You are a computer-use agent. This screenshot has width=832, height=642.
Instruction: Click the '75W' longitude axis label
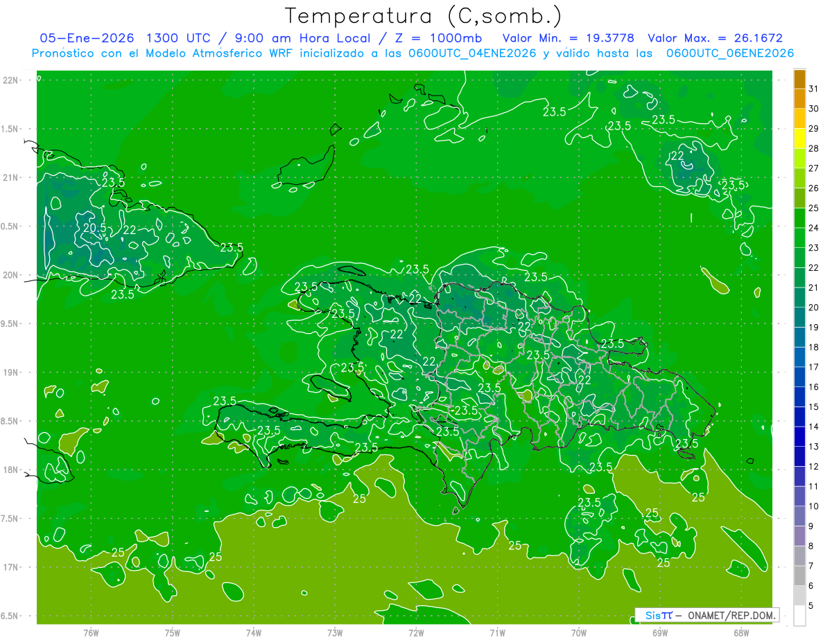point(173,632)
